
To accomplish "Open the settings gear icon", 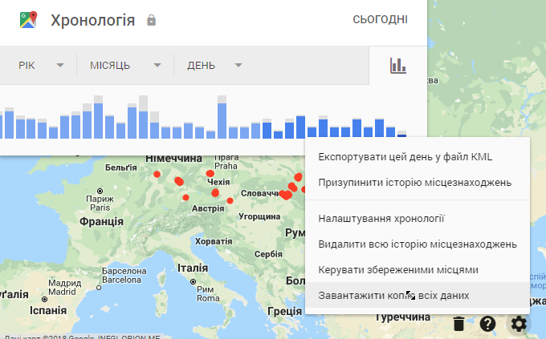I will point(519,324).
